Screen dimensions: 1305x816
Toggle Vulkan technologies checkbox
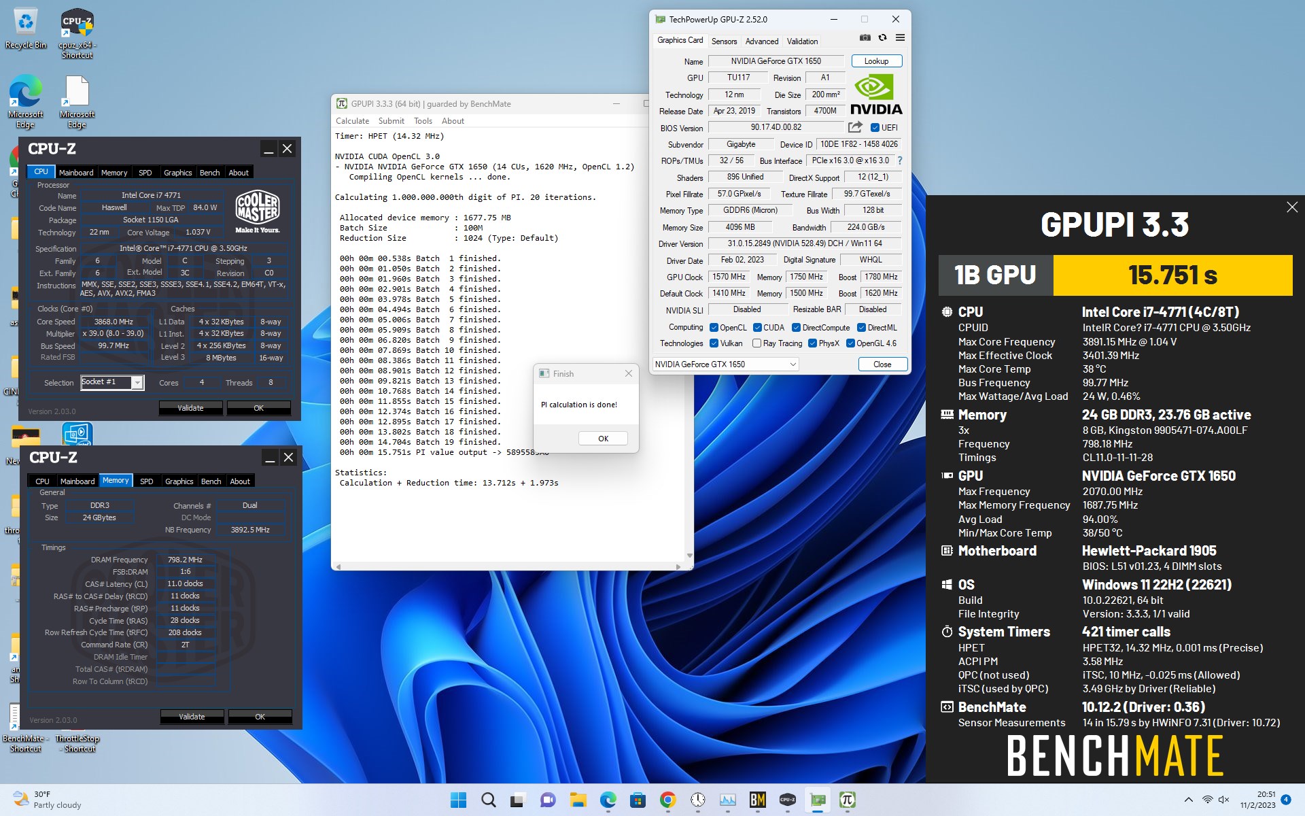click(x=714, y=343)
